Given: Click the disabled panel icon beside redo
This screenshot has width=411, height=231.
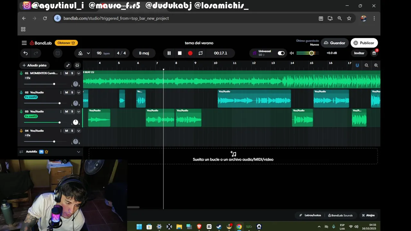Looking at the screenshot, I should (x=58, y=53).
